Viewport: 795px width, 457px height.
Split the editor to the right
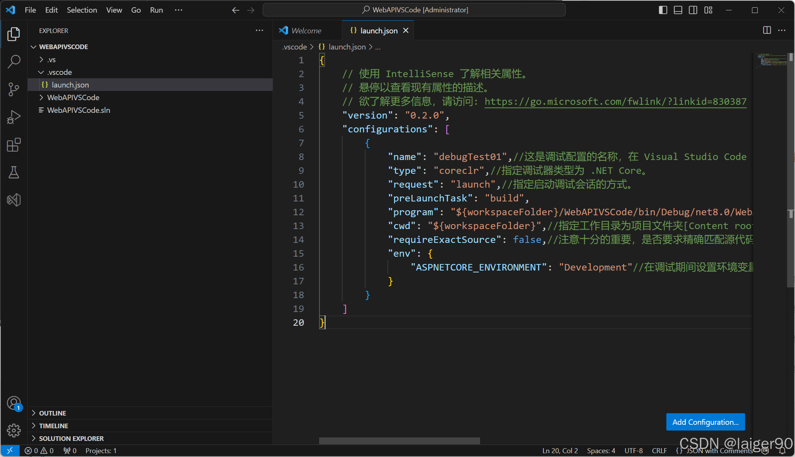[767, 30]
